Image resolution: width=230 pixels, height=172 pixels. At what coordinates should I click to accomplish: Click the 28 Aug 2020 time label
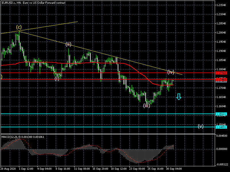pyautogui.click(x=7, y=169)
